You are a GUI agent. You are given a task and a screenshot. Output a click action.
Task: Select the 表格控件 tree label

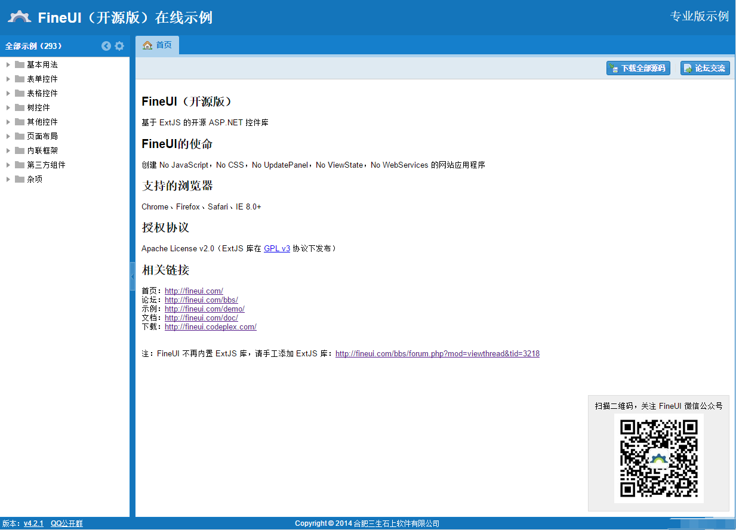[42, 93]
